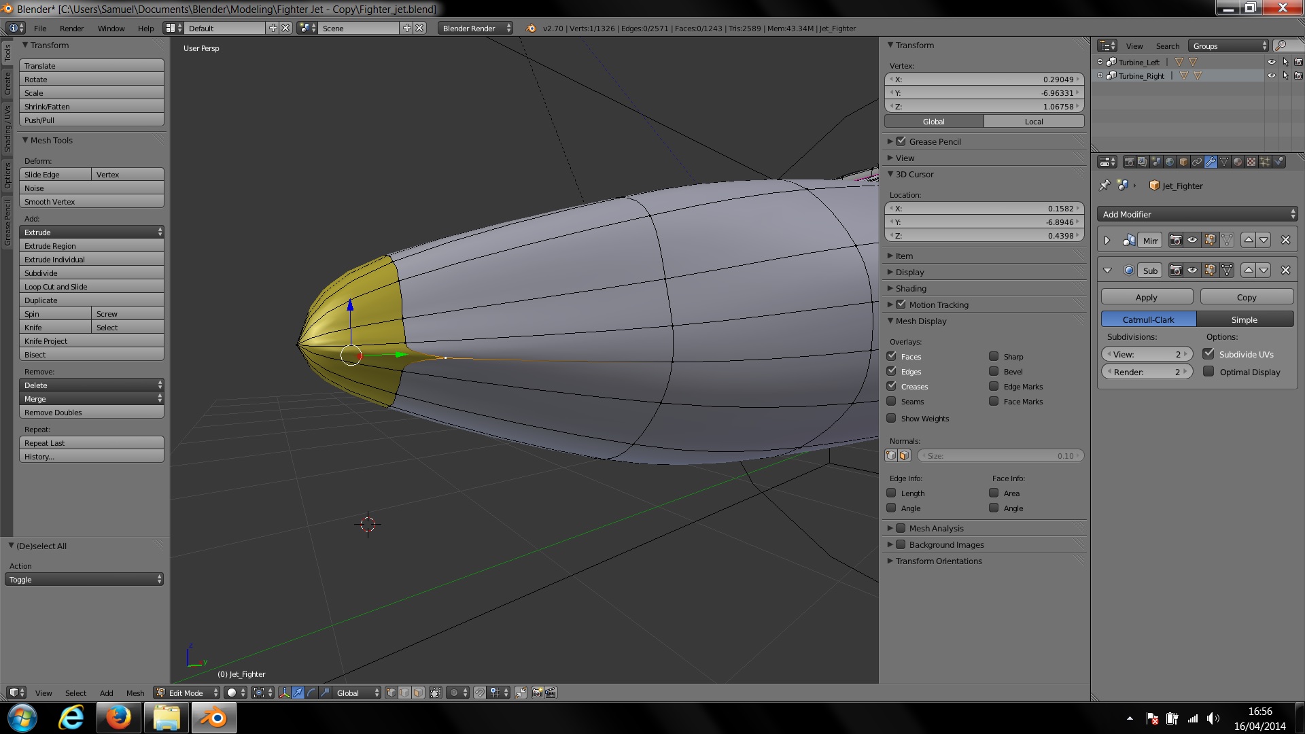Toggle limit selection to visible icon

pos(436,693)
